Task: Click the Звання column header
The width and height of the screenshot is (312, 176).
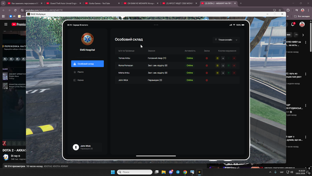Action: click(152, 51)
